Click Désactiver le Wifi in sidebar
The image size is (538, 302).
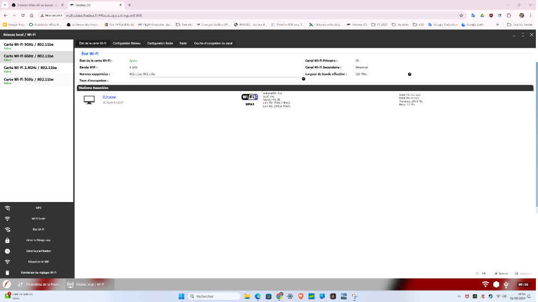pos(38,261)
